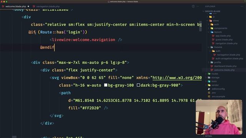Expand the routes folder chevron

206,74
